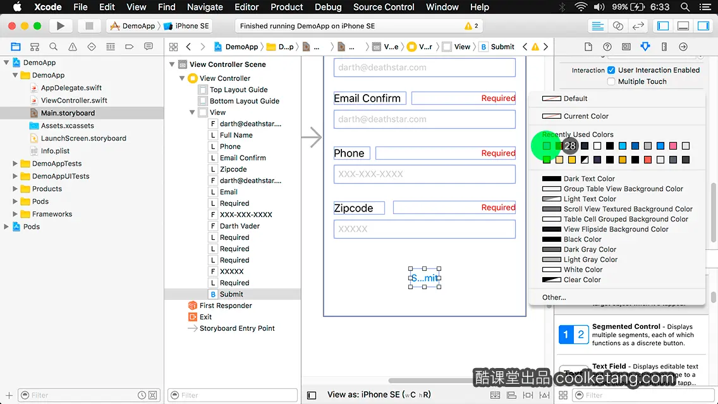
Task: Open the Issue navigator
Action: pos(72,47)
